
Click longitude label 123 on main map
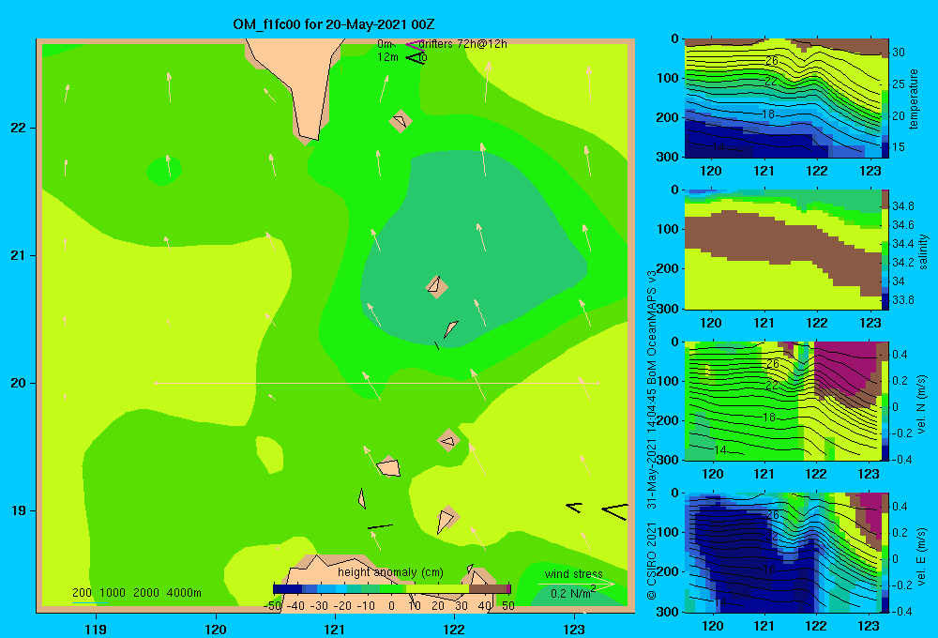574,629
